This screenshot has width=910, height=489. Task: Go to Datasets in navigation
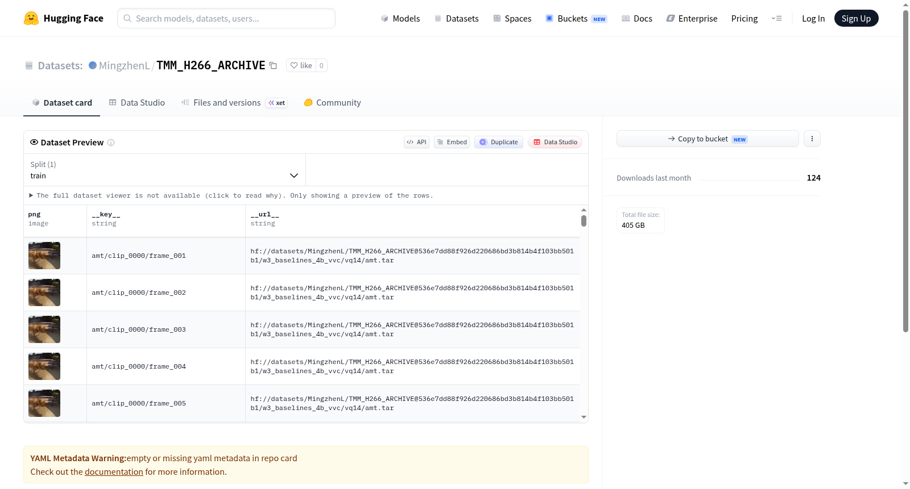pyautogui.click(x=456, y=18)
